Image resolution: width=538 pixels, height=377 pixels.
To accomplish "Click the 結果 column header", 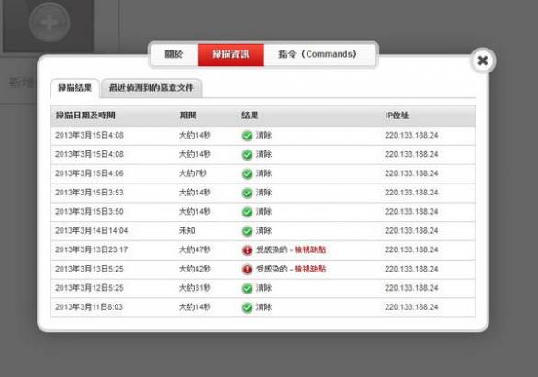I will 250,116.
